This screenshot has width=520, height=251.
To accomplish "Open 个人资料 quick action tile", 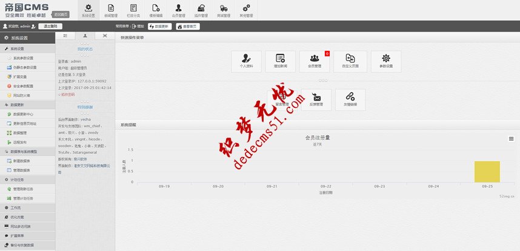I will point(246,61).
